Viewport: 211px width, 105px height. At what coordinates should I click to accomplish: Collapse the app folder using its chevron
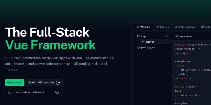pyautogui.click(x=167, y=36)
